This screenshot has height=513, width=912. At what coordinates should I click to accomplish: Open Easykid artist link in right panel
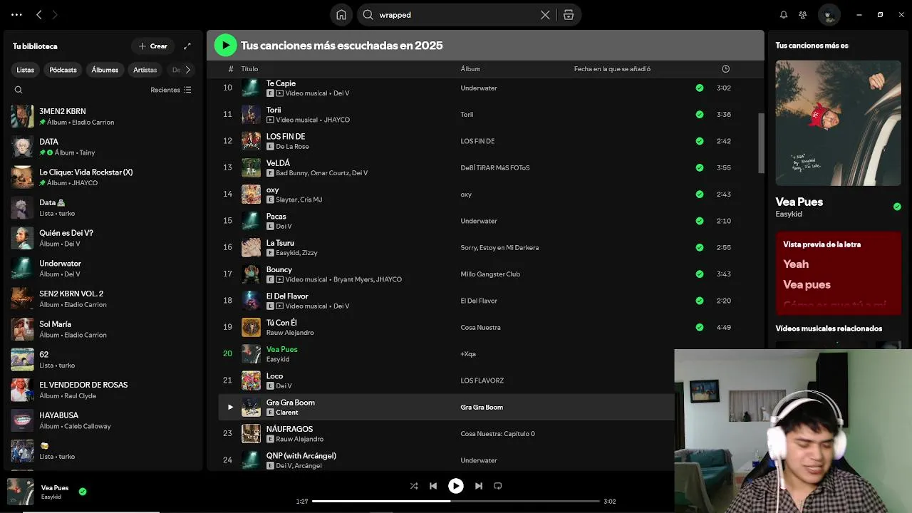click(789, 214)
